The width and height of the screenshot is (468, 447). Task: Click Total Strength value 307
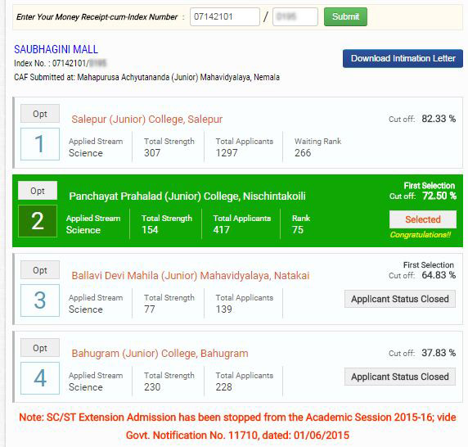(x=152, y=153)
